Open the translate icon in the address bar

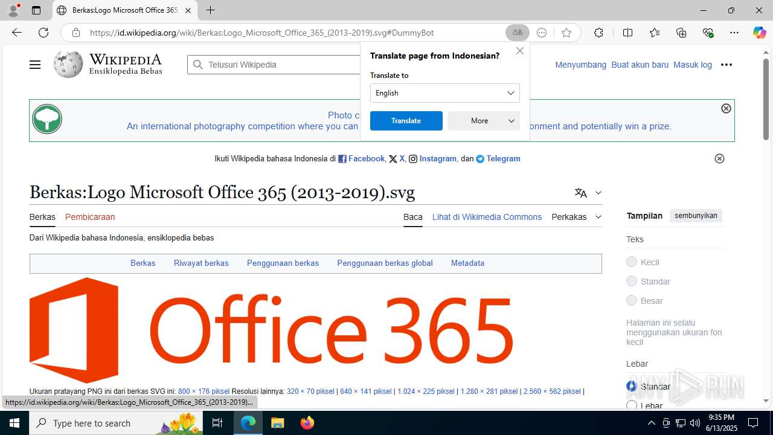pyautogui.click(x=518, y=33)
